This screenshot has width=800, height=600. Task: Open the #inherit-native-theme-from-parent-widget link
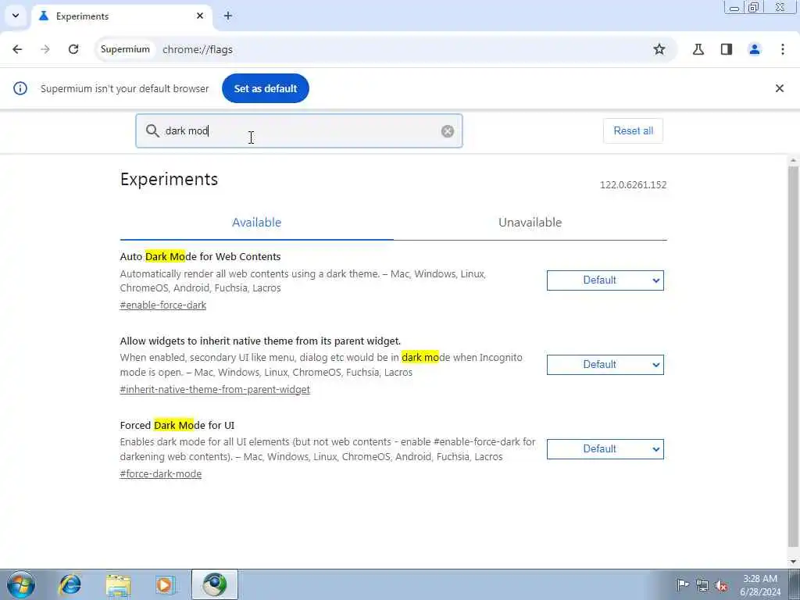click(215, 389)
